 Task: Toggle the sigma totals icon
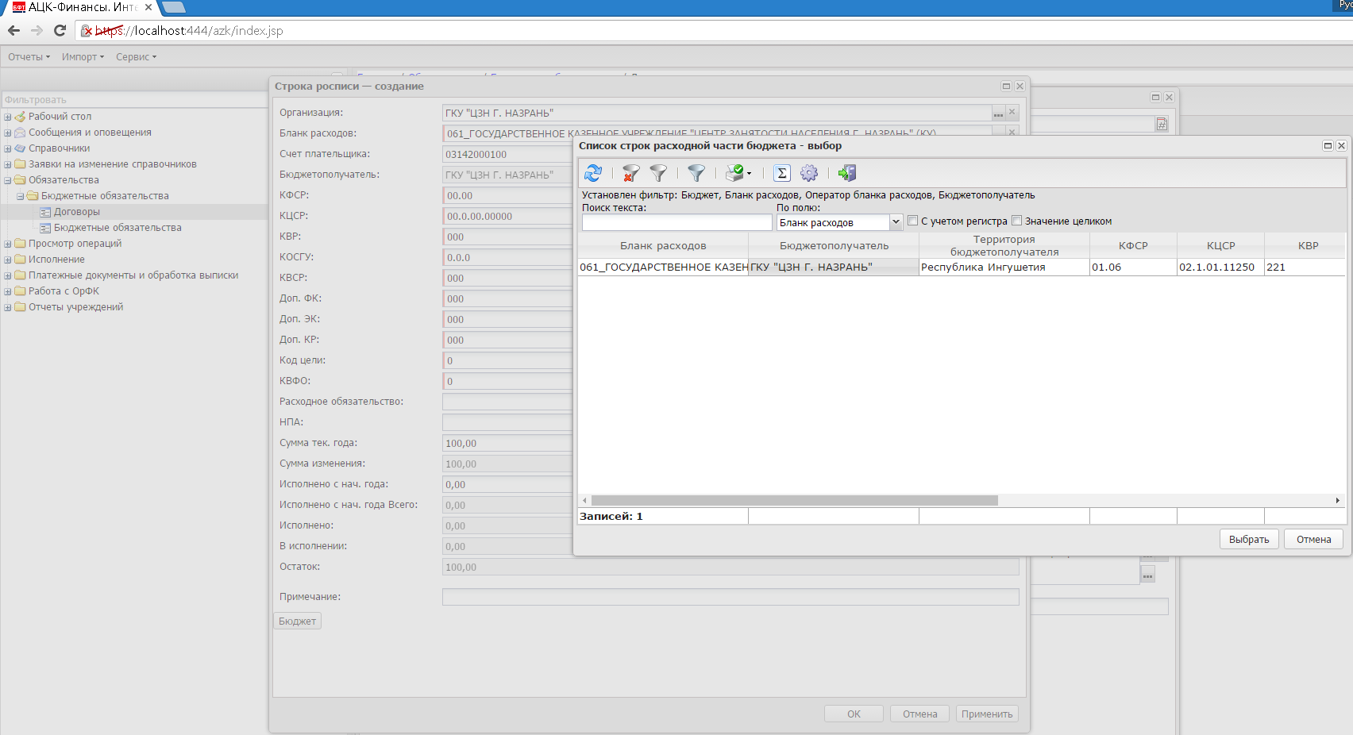pyautogui.click(x=782, y=173)
